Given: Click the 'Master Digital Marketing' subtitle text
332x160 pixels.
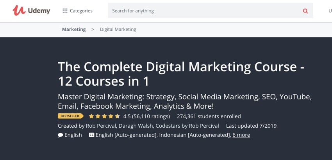Looking at the screenshot, I should point(185,102).
